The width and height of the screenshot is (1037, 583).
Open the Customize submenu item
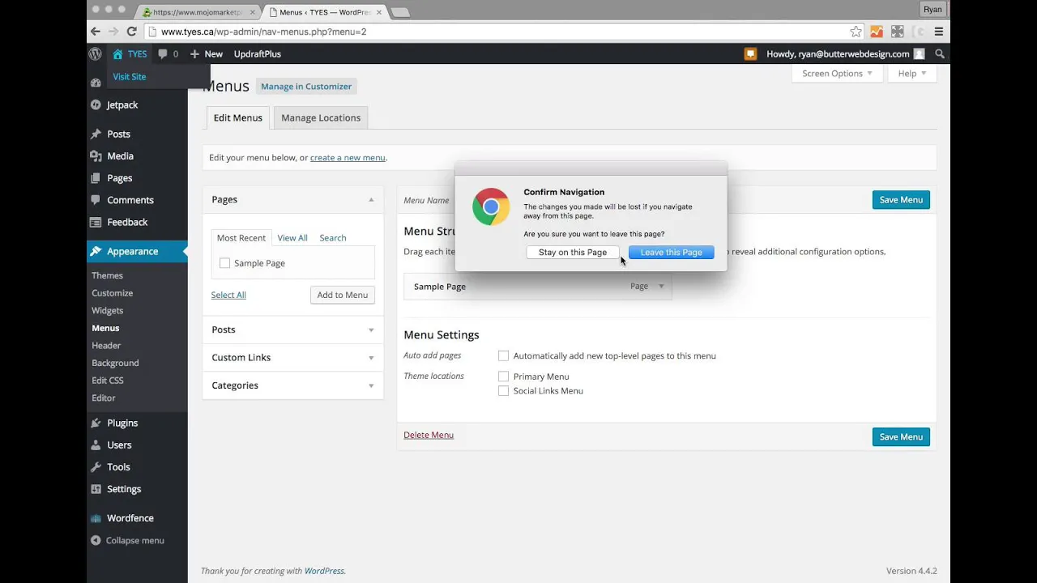[x=113, y=293]
